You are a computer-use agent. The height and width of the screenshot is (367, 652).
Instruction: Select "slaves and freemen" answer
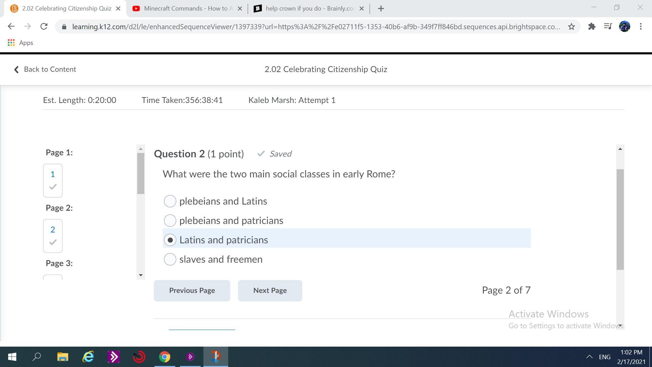(x=170, y=259)
